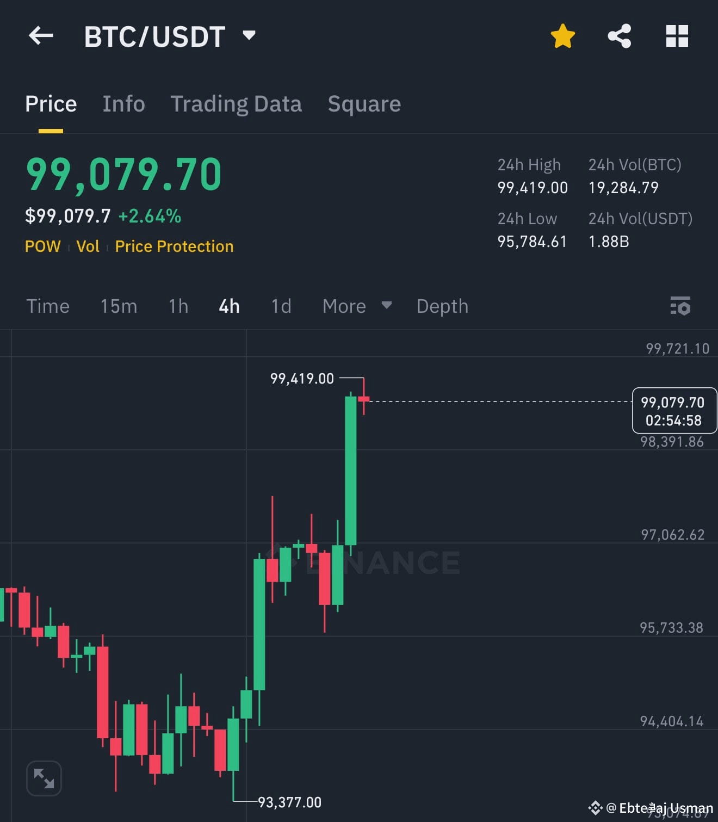
Task: Tap the back arrow to exit chart
Action: 41,36
